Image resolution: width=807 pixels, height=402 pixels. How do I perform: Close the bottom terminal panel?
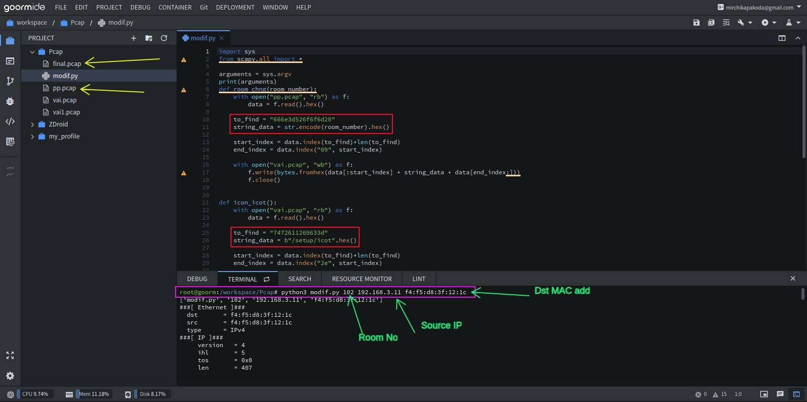(x=793, y=279)
